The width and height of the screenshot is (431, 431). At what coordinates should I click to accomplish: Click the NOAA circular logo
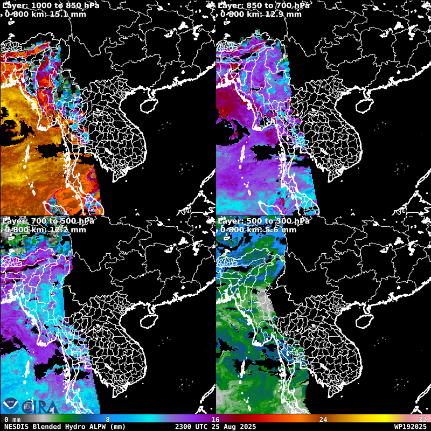pyautogui.click(x=10, y=405)
